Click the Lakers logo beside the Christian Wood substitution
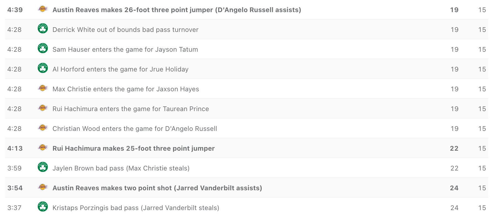Screen dimensions: 495x215 click(x=43, y=128)
